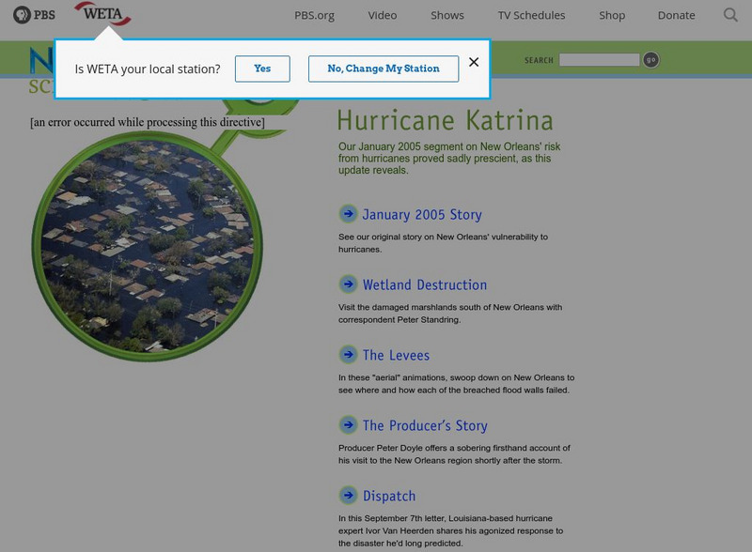
Task: Click the 'Is WETA your local station?' text
Action: pyautogui.click(x=148, y=69)
